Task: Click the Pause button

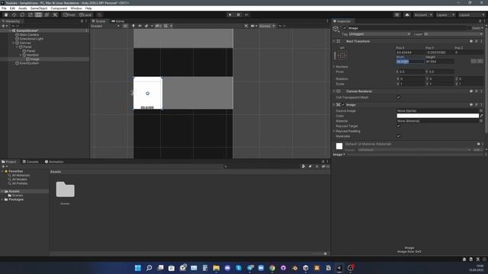Action: (238, 14)
